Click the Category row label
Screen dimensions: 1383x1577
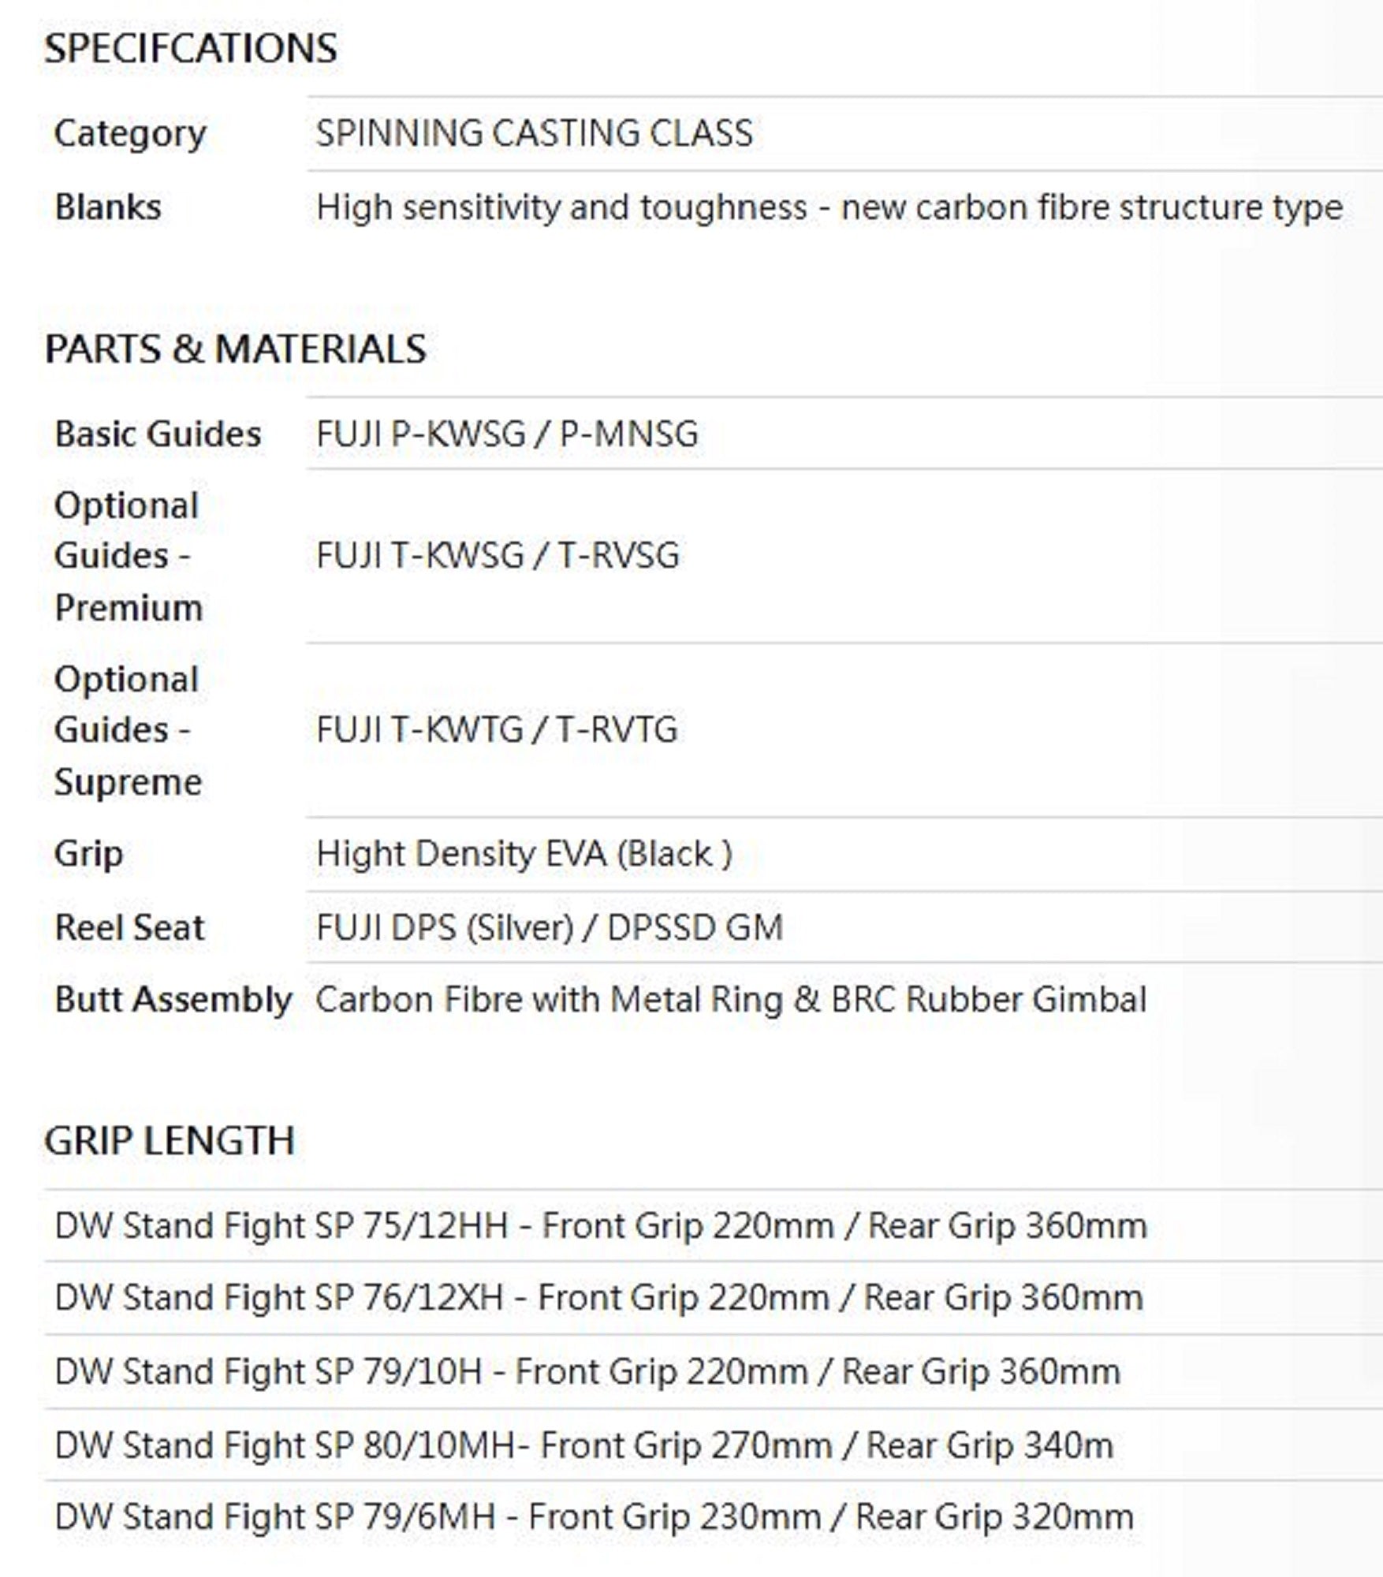[130, 133]
